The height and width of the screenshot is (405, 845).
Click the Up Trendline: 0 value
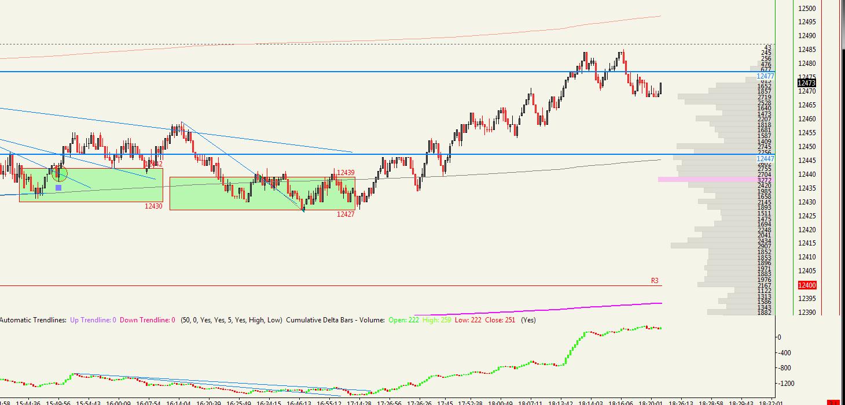point(93,320)
